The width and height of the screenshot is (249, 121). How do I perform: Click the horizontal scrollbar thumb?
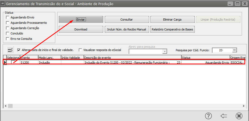10,106
